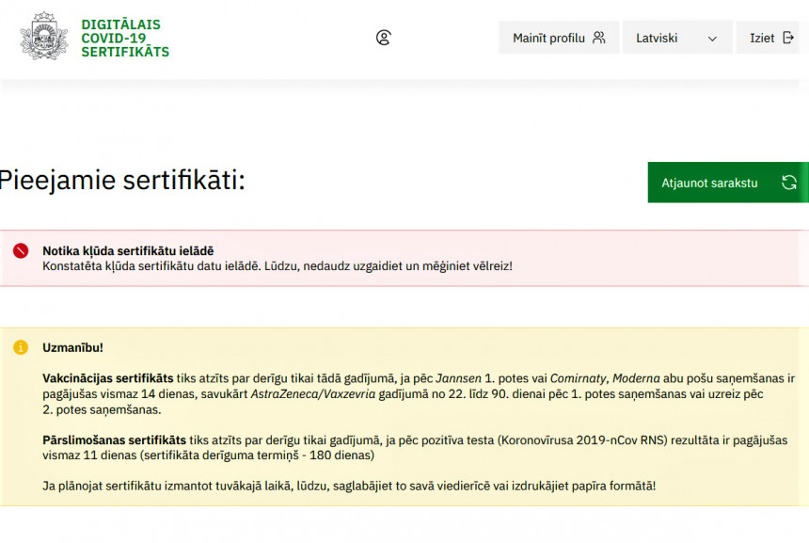Open the Latviski language dropdown
809x543 pixels.
(x=676, y=39)
